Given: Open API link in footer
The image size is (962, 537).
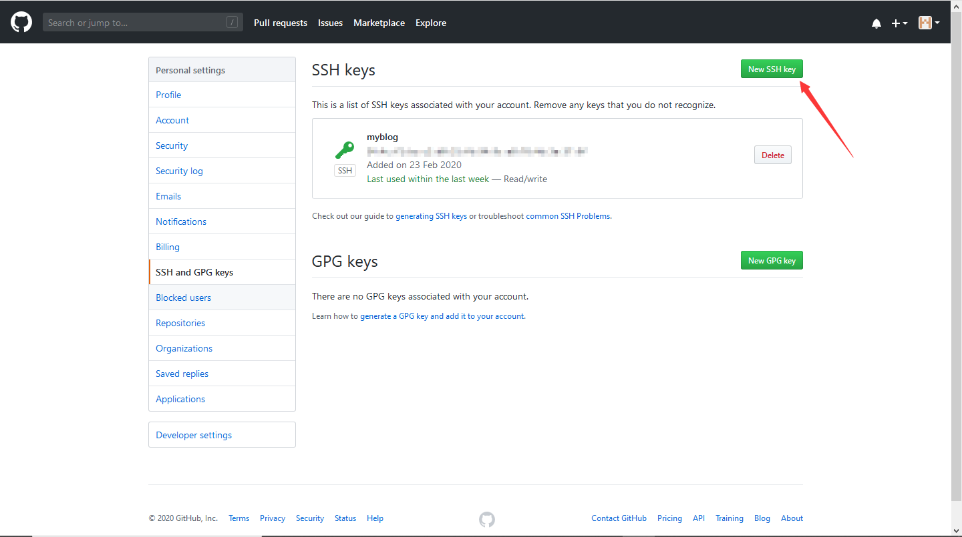Looking at the screenshot, I should [x=699, y=518].
